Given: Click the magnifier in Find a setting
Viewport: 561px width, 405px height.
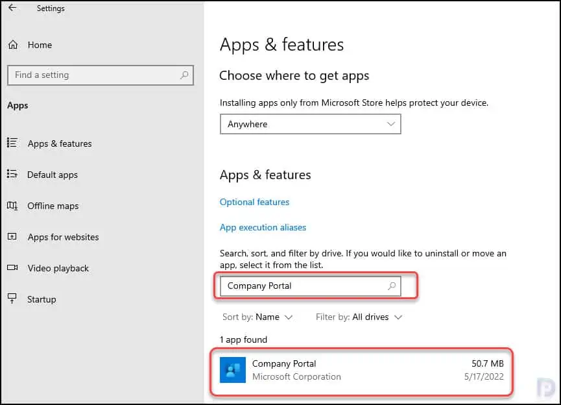Looking at the screenshot, I should click(184, 75).
